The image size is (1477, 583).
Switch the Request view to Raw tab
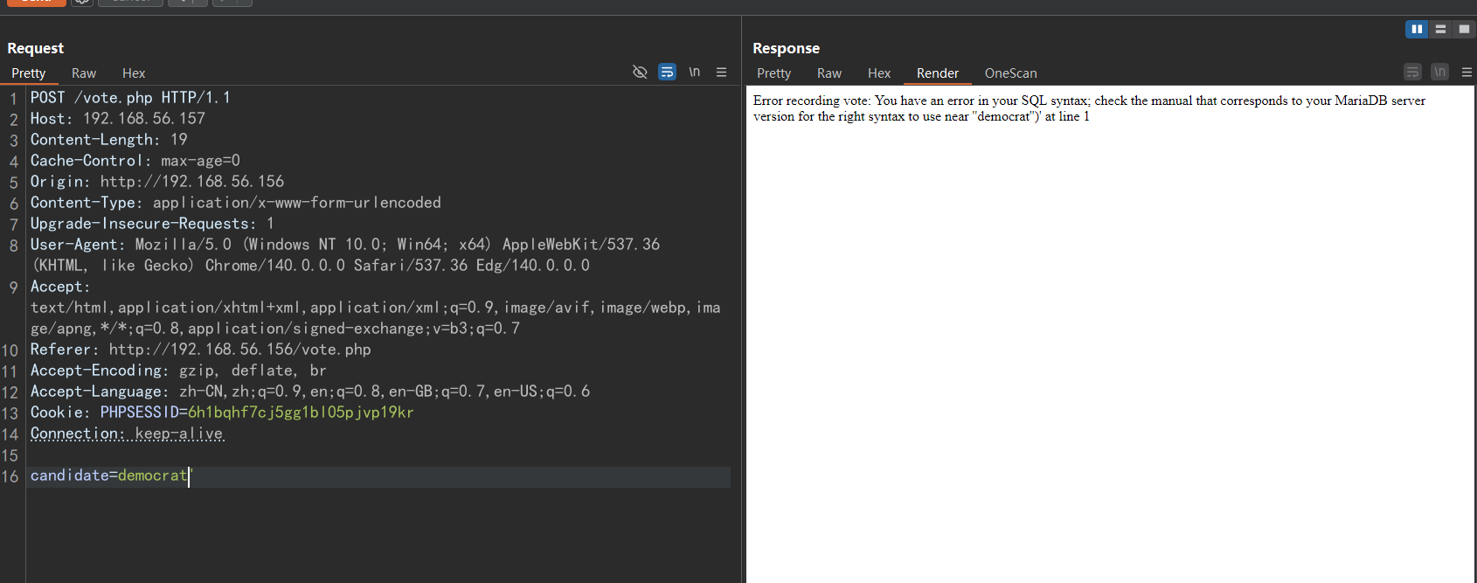[84, 73]
